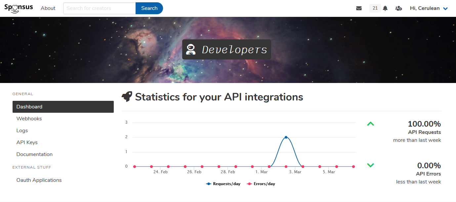Click the GENERAL sidebar section label
Screen dimensions: 456x202
pyautogui.click(x=23, y=94)
